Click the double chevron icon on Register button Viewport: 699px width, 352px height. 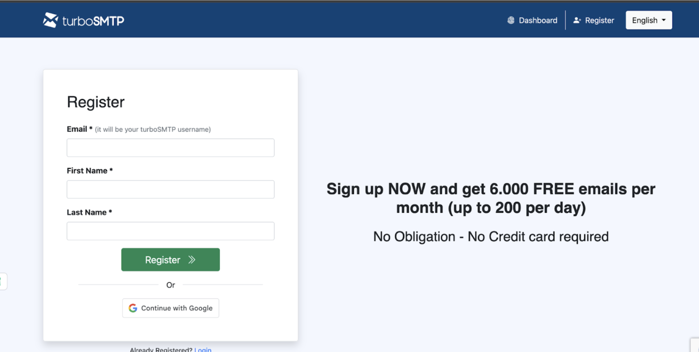click(192, 259)
